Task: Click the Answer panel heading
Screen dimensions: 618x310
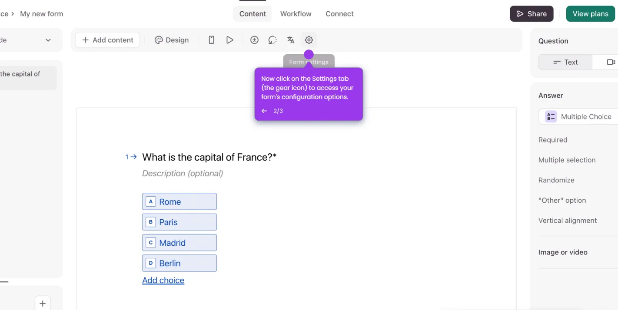Action: [551, 96]
